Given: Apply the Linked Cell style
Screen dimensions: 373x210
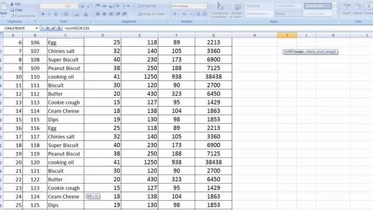Looking at the screenshot, I should pyautogui.click(x=318, y=14).
